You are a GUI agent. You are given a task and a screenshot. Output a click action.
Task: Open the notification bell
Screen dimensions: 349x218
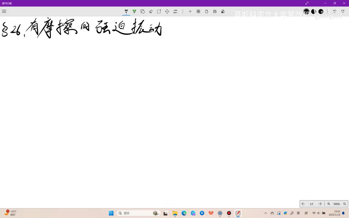click(343, 213)
